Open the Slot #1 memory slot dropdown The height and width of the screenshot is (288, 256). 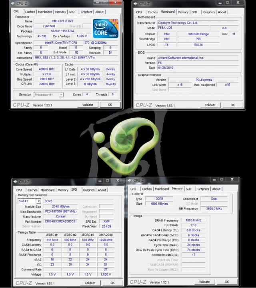pyautogui.click(x=29, y=201)
